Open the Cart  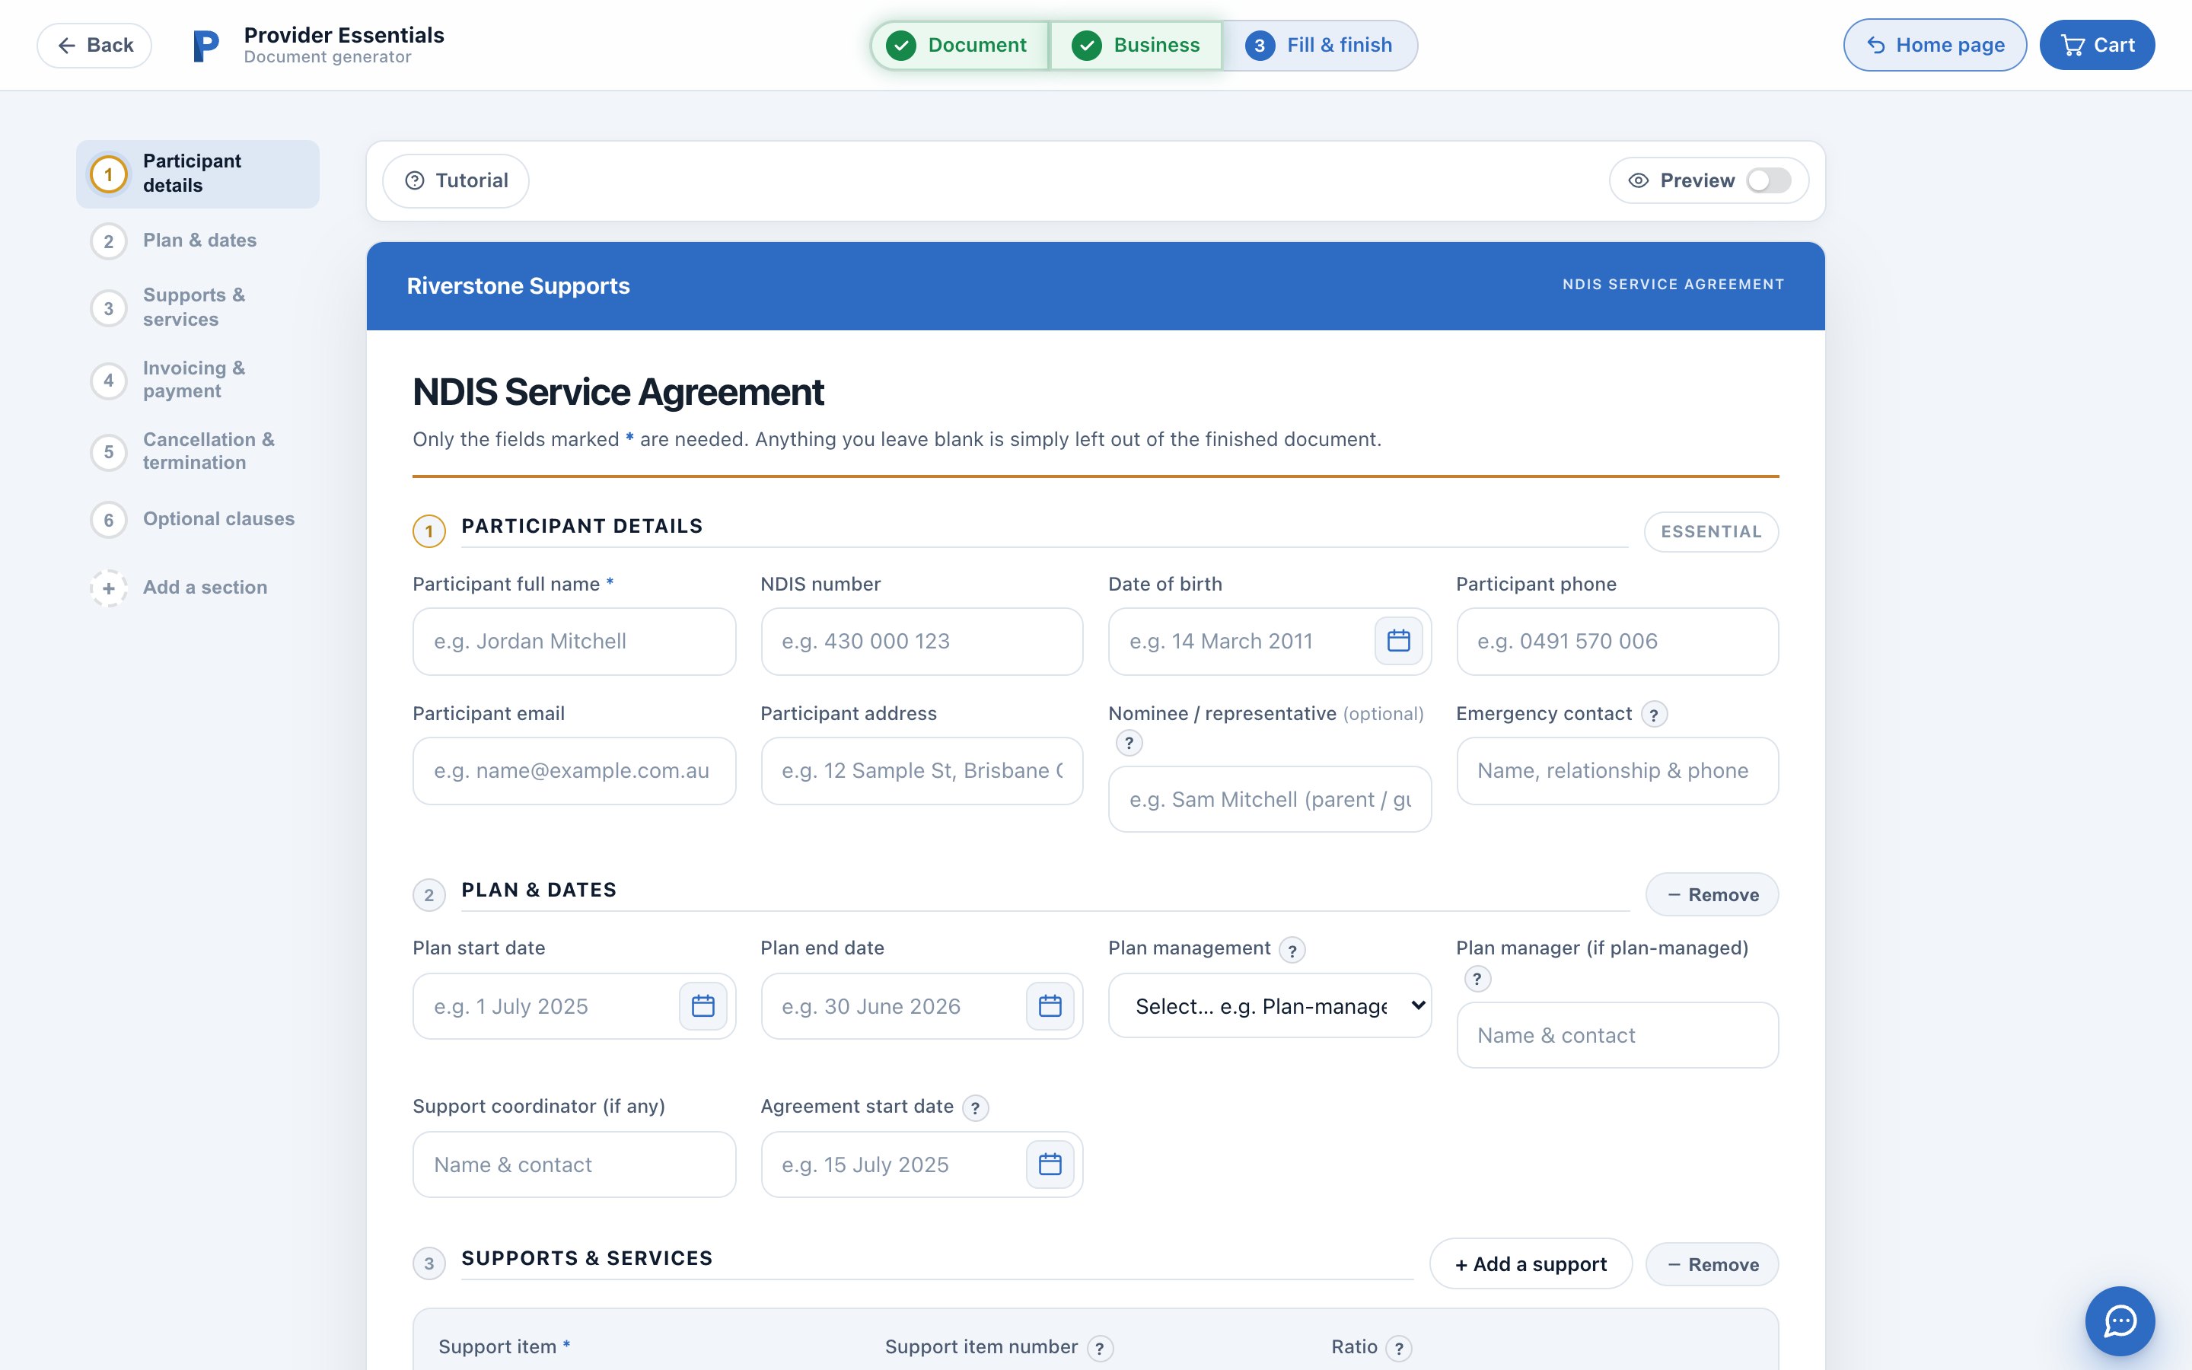tap(2097, 46)
